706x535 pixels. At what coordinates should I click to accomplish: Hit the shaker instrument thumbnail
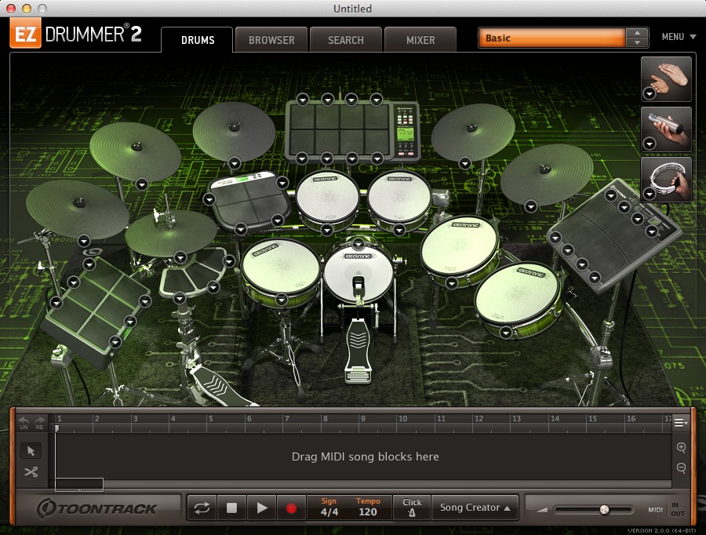666,129
